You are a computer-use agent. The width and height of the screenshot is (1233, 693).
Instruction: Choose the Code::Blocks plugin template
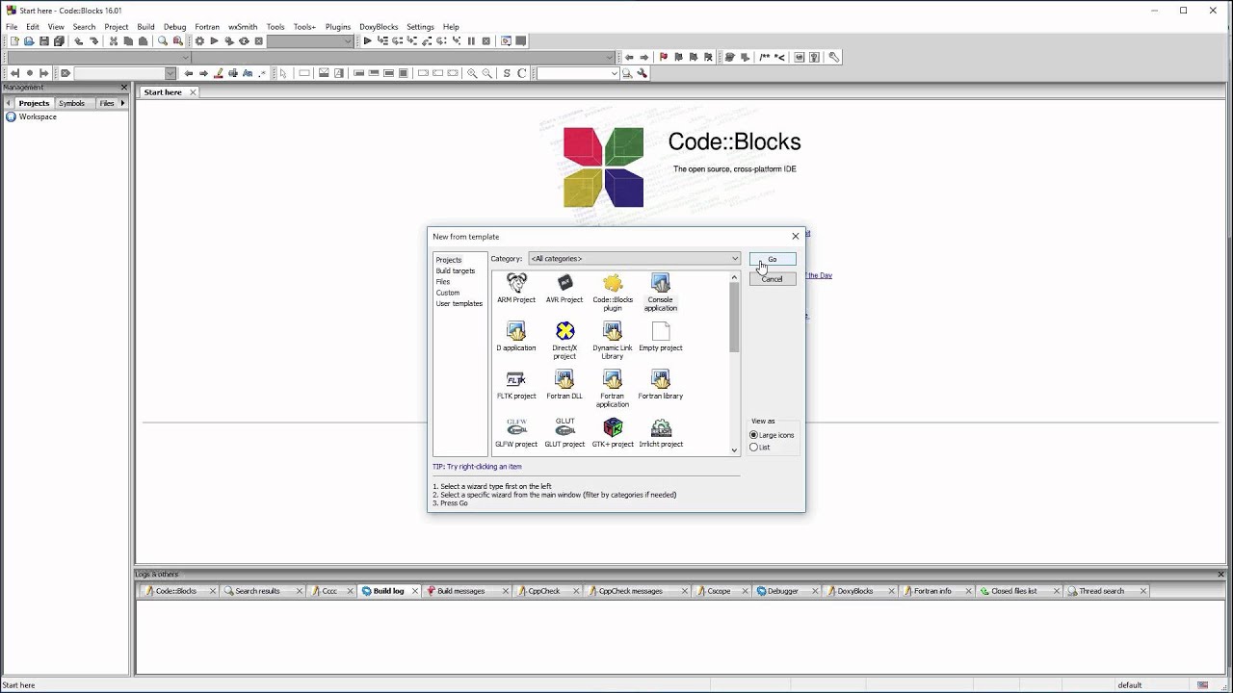pyautogui.click(x=613, y=293)
